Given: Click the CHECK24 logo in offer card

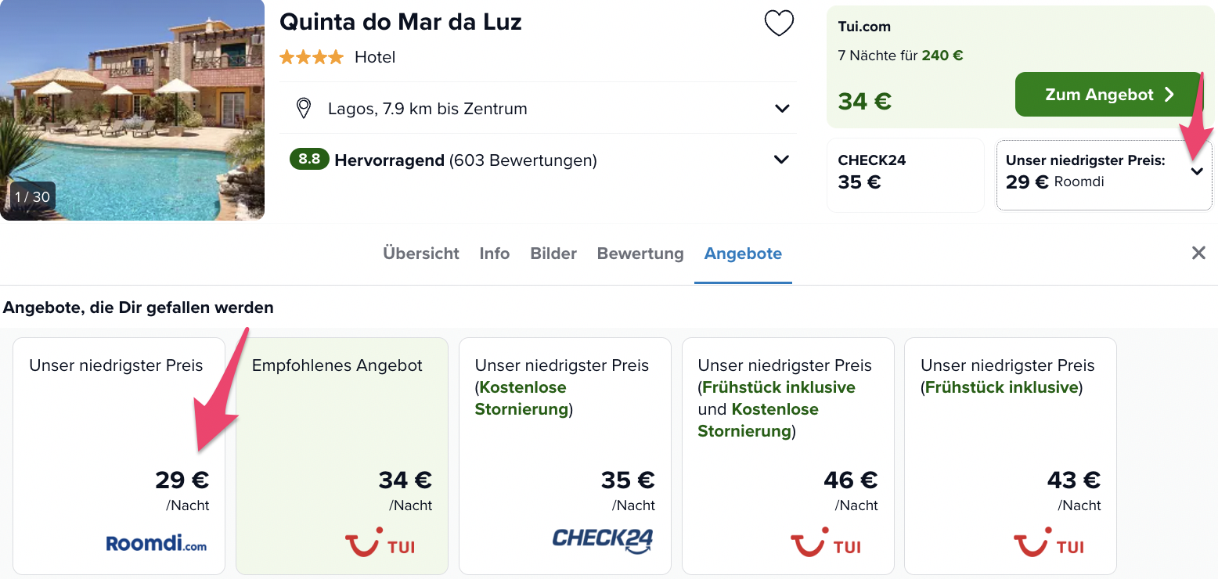Looking at the screenshot, I should tap(603, 541).
